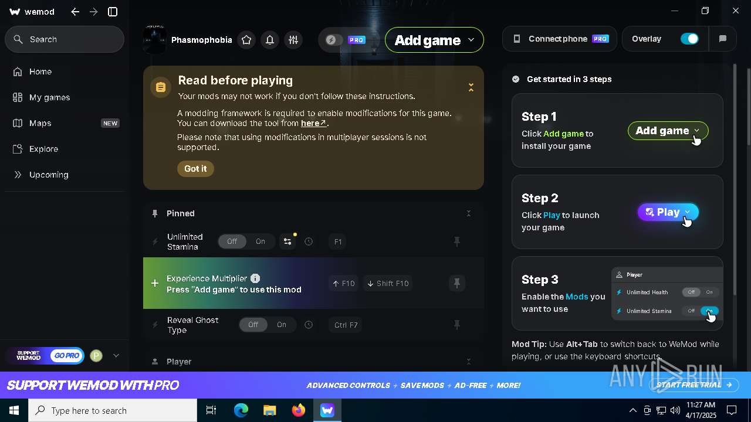Click Unlimited Stamina timer clock icon
This screenshot has height=422, width=751.
click(x=309, y=241)
